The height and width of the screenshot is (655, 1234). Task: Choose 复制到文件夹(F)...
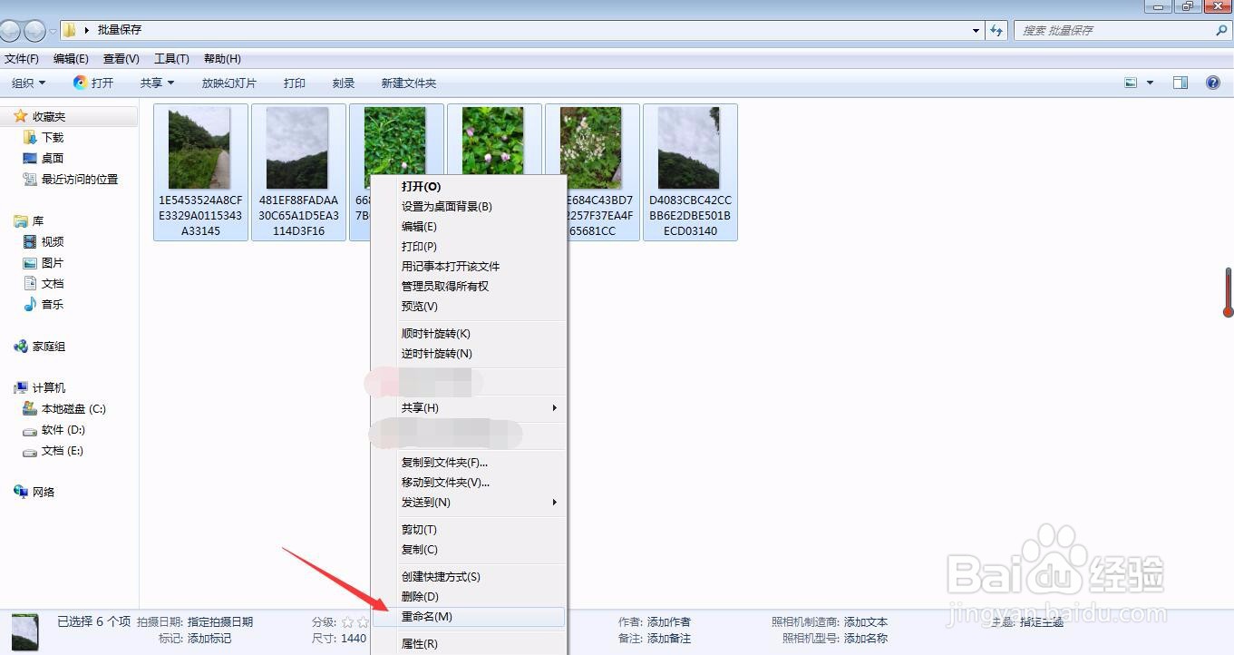469,463
